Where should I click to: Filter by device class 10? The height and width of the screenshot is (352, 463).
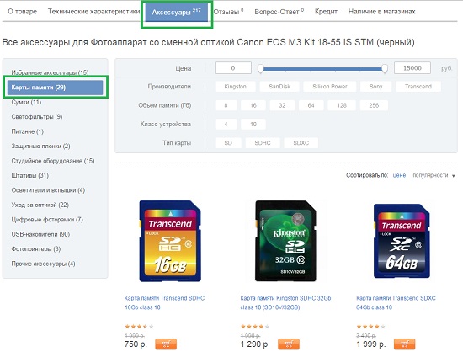253,125
